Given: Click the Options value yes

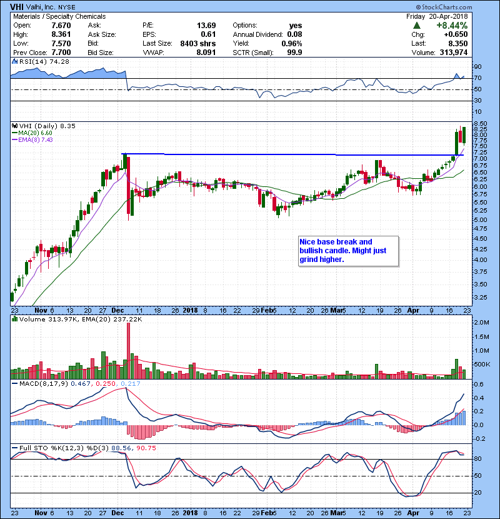Looking at the screenshot, I should [296, 26].
